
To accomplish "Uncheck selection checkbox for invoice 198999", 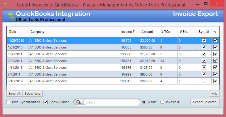I will point(215,74).
